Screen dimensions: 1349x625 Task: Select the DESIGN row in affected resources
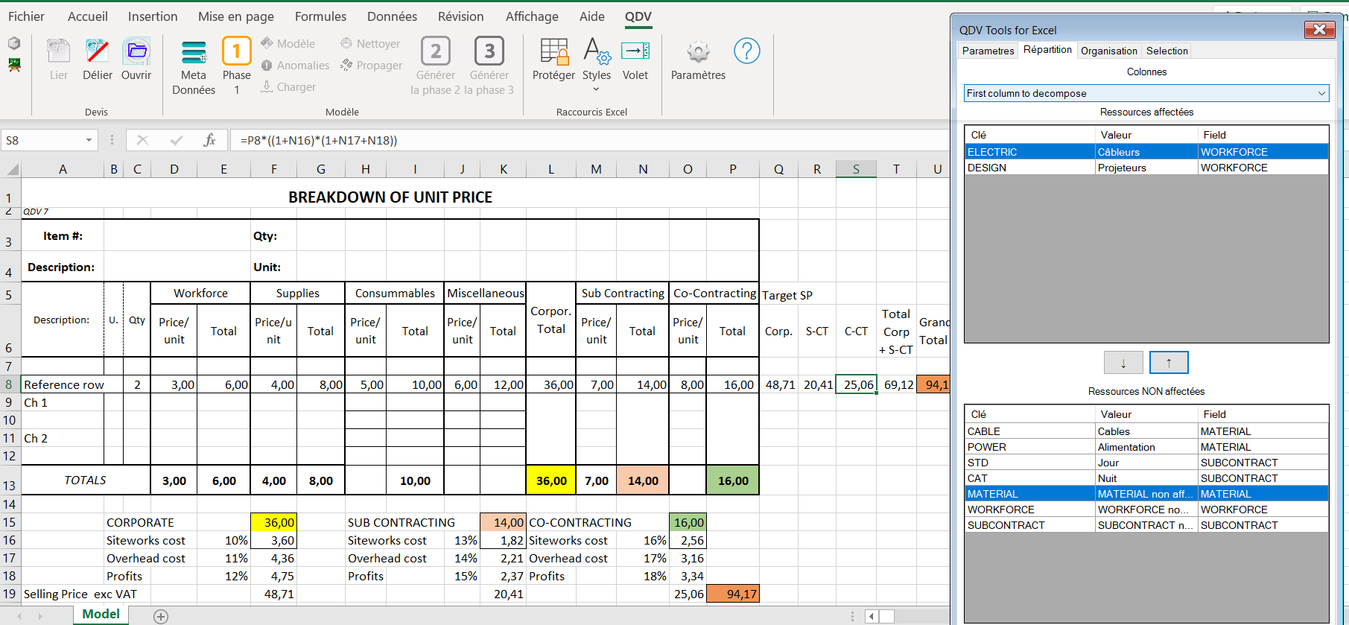[1146, 168]
